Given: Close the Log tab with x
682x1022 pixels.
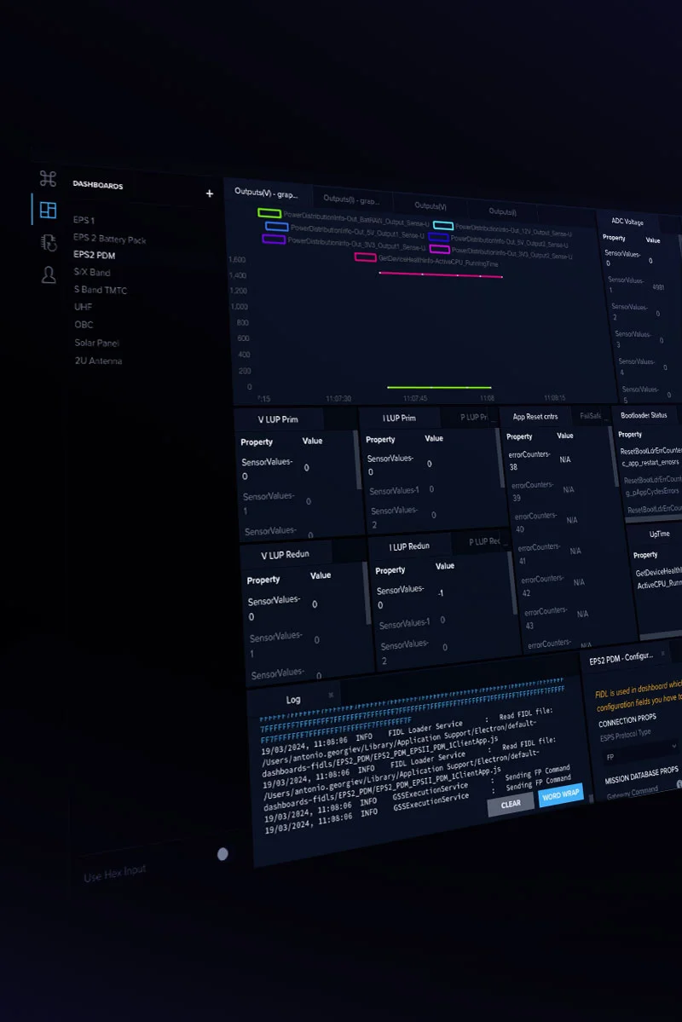Looking at the screenshot, I should (x=331, y=695).
